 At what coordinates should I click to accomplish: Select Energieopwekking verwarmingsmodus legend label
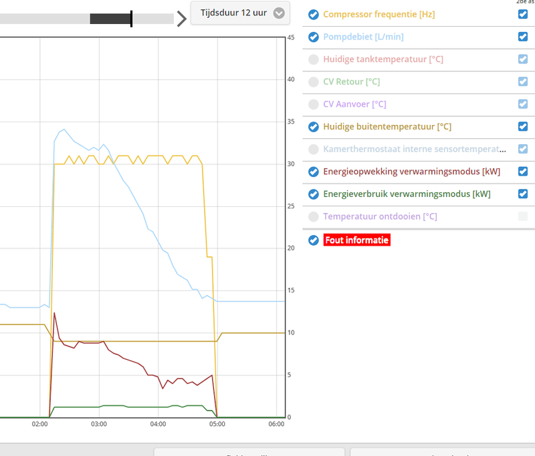pos(411,172)
